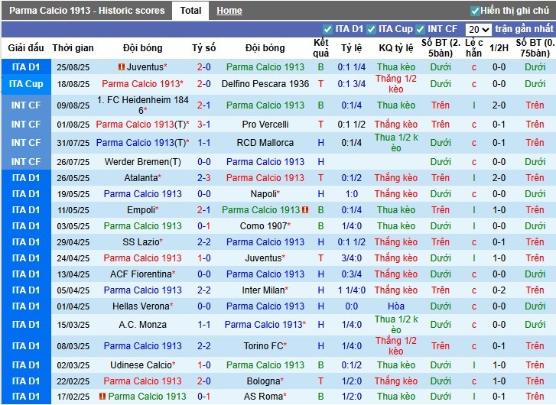Open the 2-0 score of Juventus vs Parma
Image resolution: width=556 pixels, height=405 pixels.
[x=204, y=67]
